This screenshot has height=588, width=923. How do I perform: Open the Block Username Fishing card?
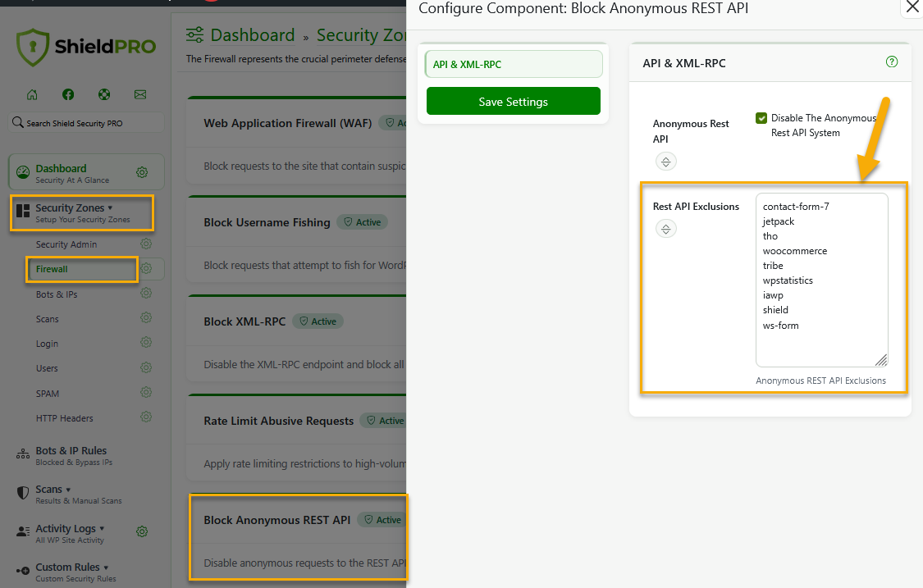tap(297, 239)
